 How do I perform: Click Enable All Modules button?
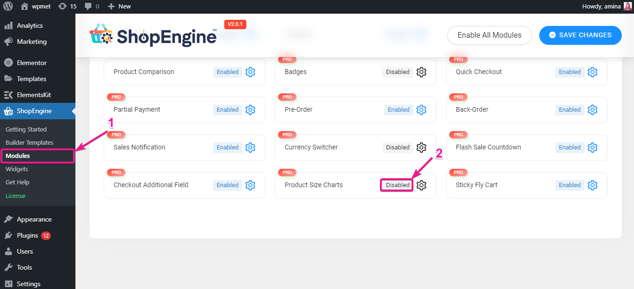489,35
